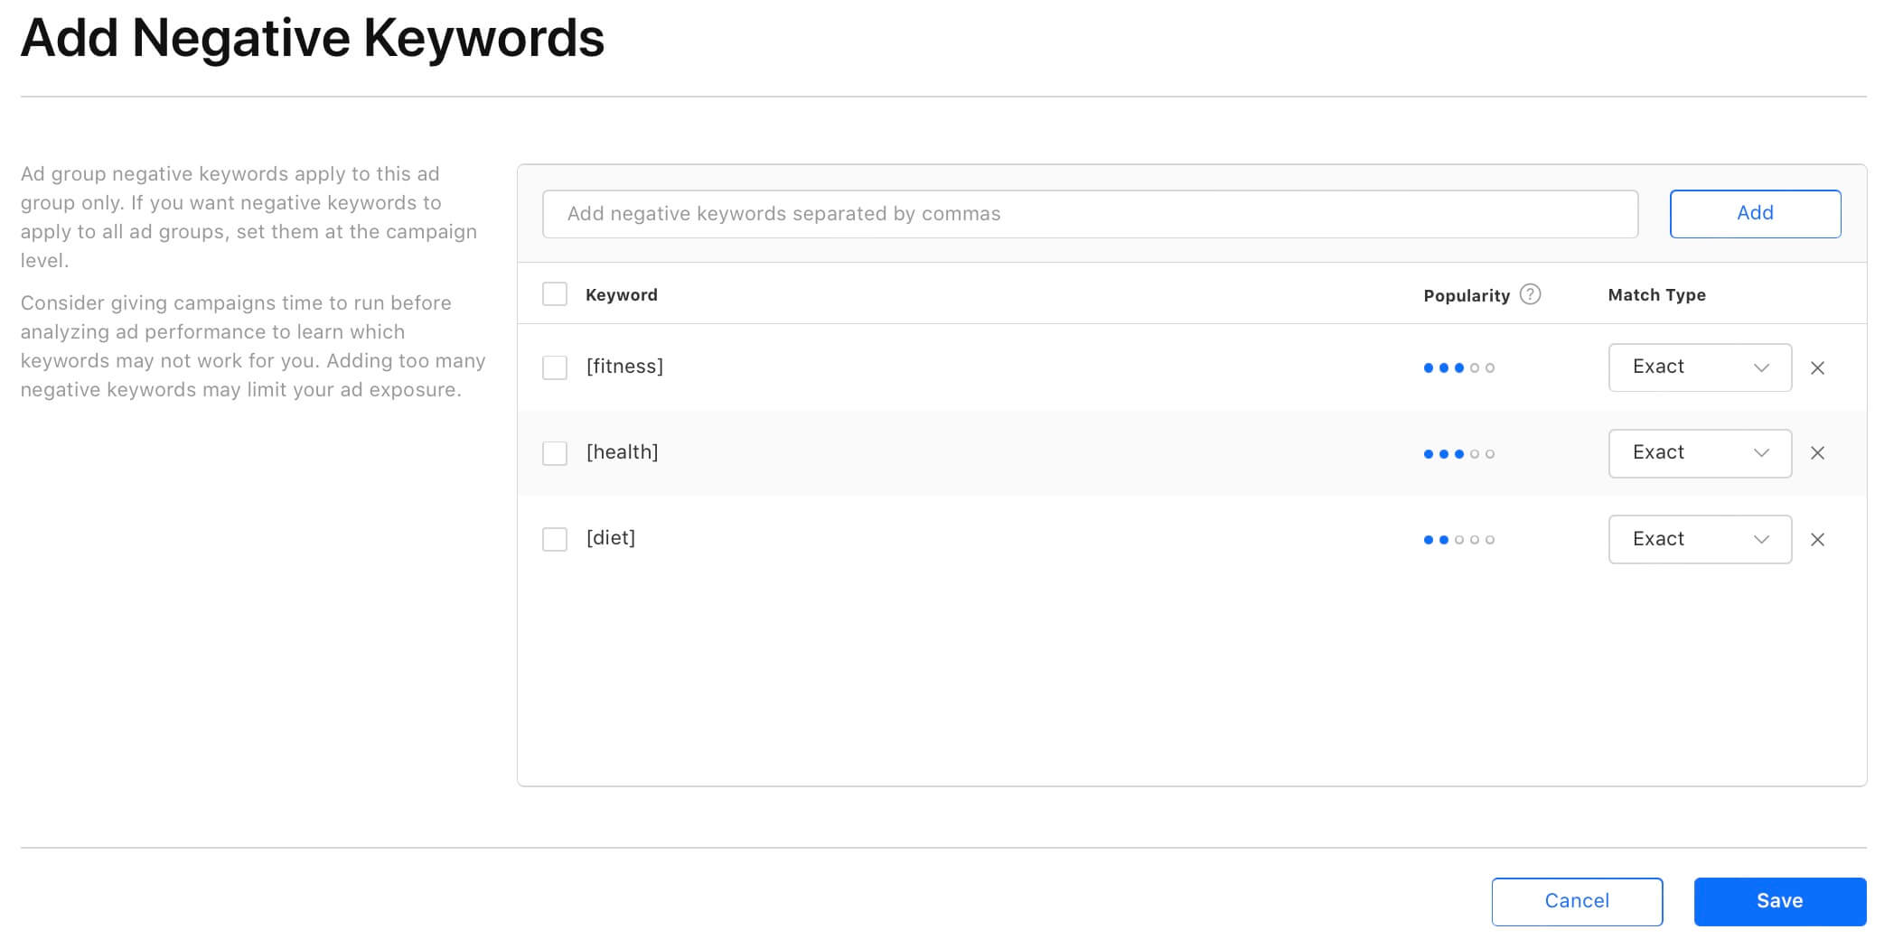The image size is (1903, 948).
Task: Cancel adding negative keywords
Action: (1577, 900)
